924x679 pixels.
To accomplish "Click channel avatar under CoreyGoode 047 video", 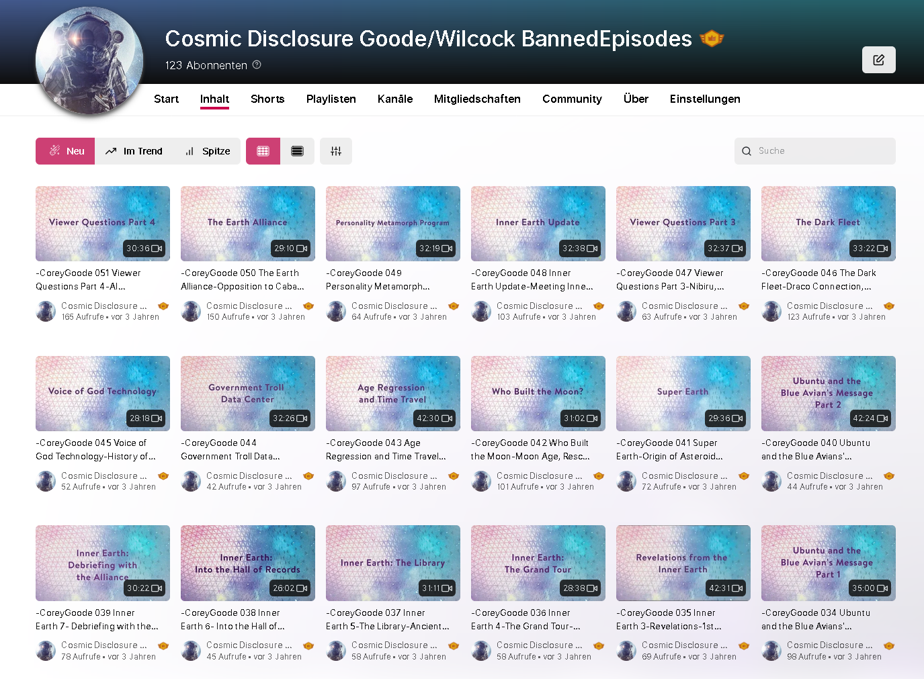I will tap(626, 311).
